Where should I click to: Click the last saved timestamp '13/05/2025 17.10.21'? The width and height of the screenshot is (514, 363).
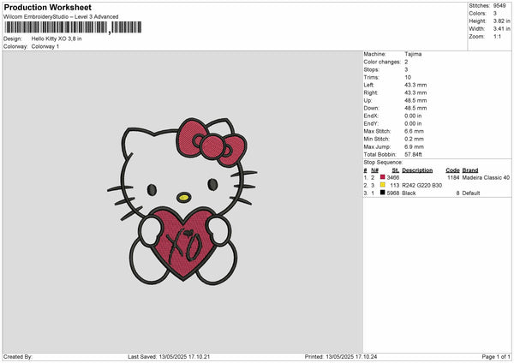tap(184, 357)
